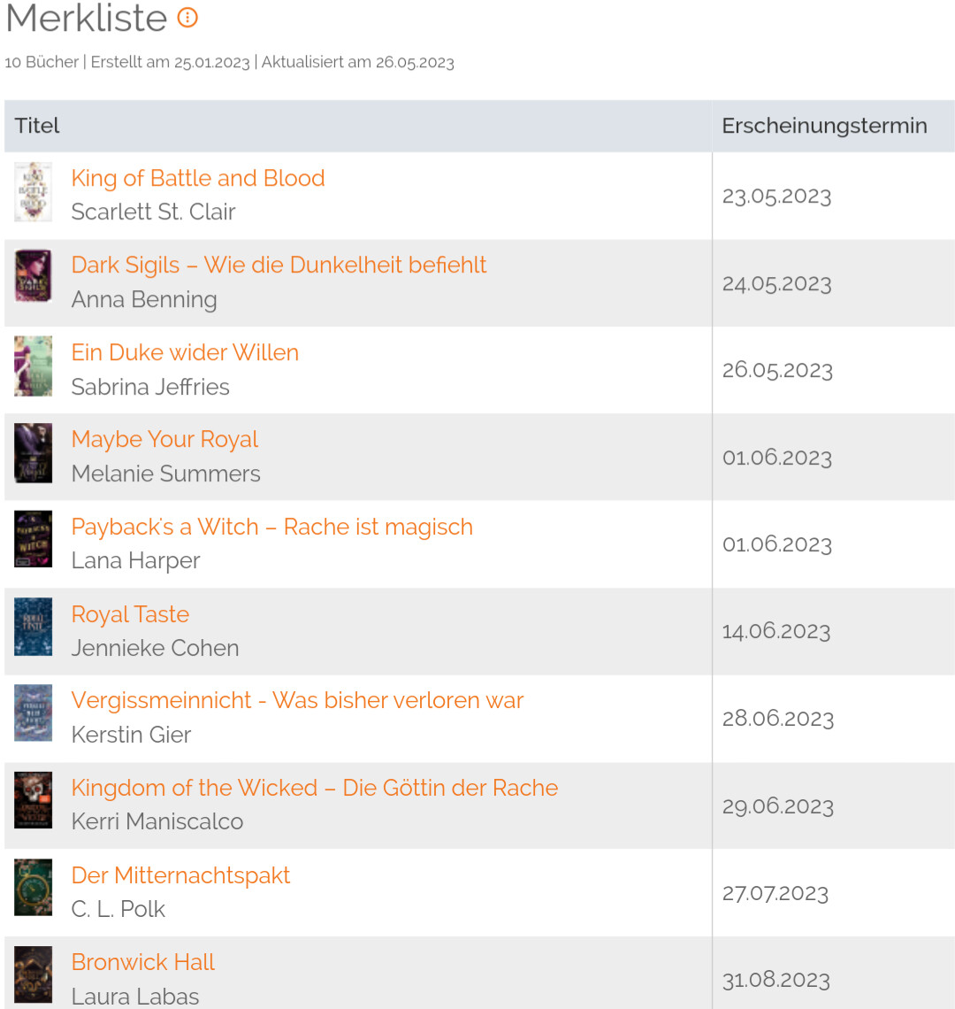Open the Maybe Your Royal title link
Viewport: 955px width, 1009px height.
pos(164,440)
